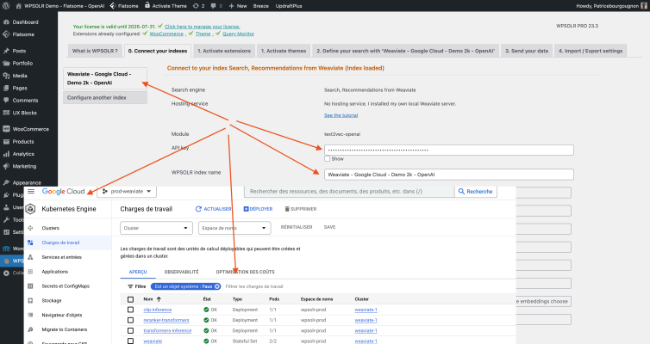The width and height of the screenshot is (650, 344).
Task: Open weaviate-1 cluster link in first row
Action: point(366,310)
